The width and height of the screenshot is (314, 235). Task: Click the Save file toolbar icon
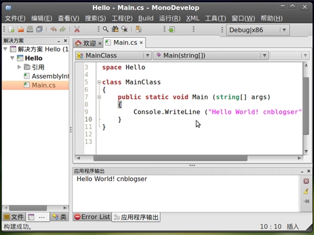pyautogui.click(x=30, y=30)
